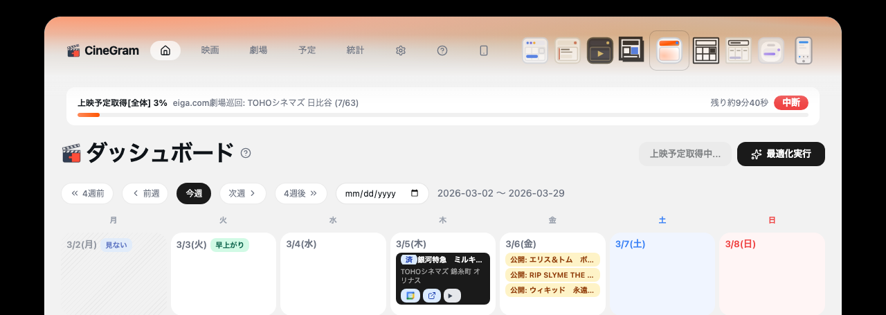Open release 公開: RIP SLYME THE …

[552, 275]
